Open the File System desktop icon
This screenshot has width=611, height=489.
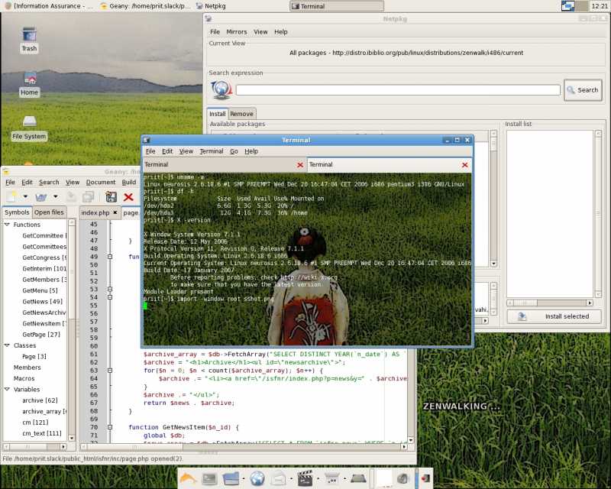tap(29, 121)
